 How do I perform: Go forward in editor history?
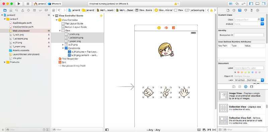(x=64, y=10)
